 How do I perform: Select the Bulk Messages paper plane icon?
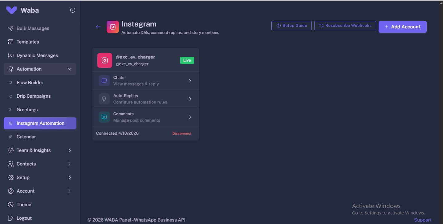(x=10, y=28)
